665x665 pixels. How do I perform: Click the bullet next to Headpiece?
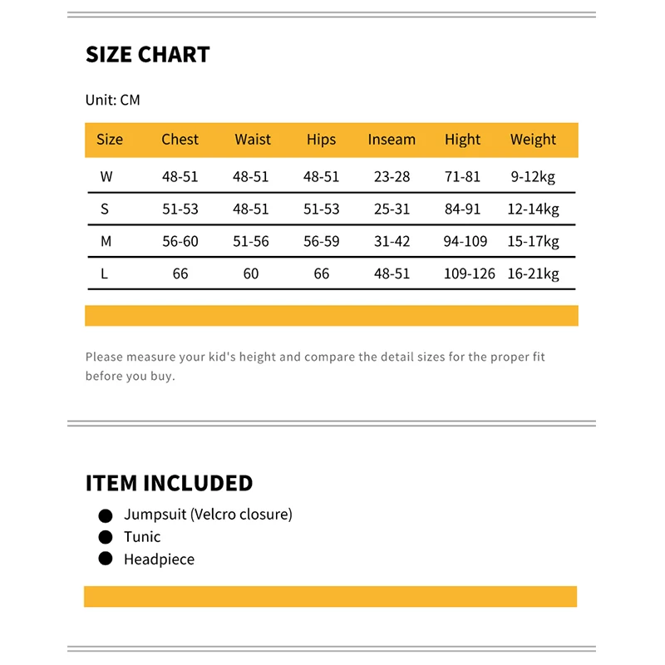coord(105,559)
